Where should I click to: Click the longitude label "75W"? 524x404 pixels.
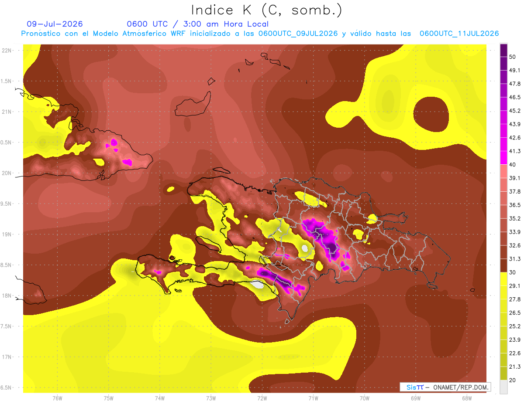[x=109, y=398]
